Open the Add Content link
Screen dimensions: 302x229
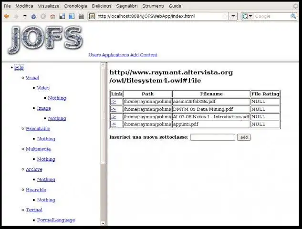(144, 55)
